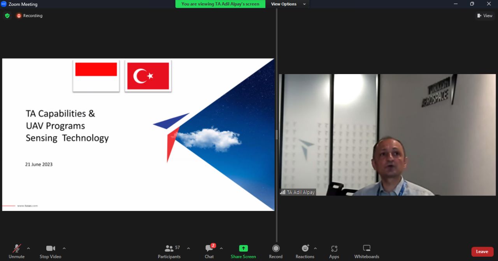The width and height of the screenshot is (498, 261).
Task: Expand Participants options chevron
Action: pyautogui.click(x=189, y=249)
